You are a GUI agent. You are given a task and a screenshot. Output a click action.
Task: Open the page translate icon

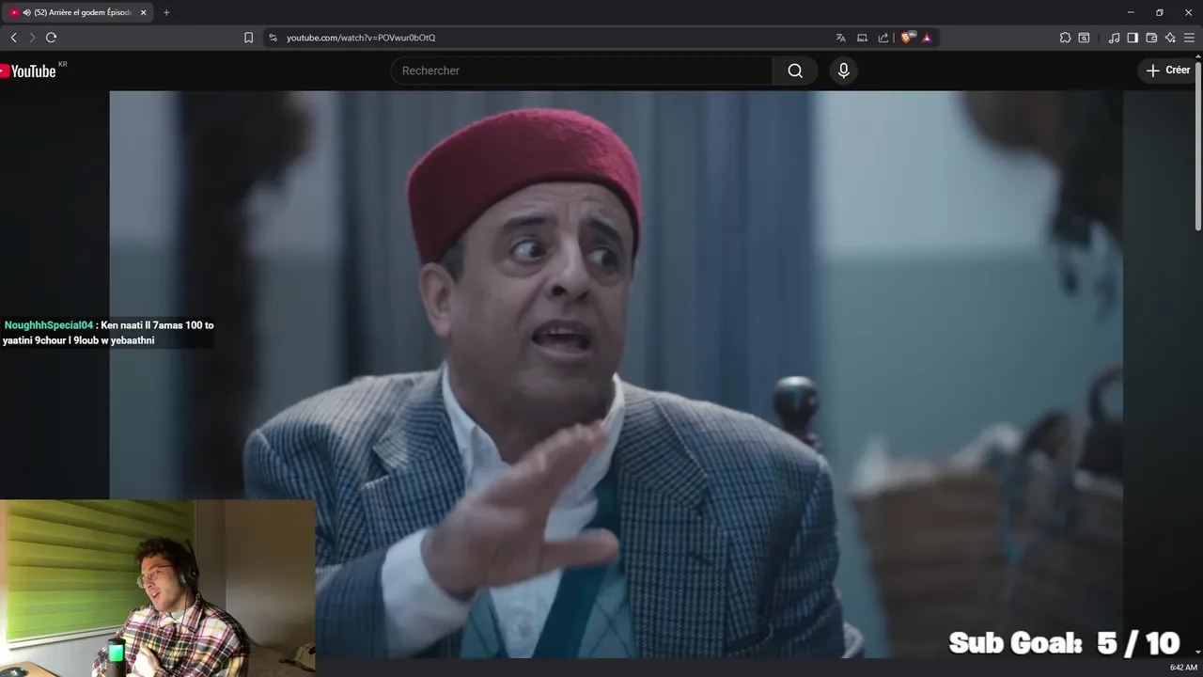click(840, 38)
